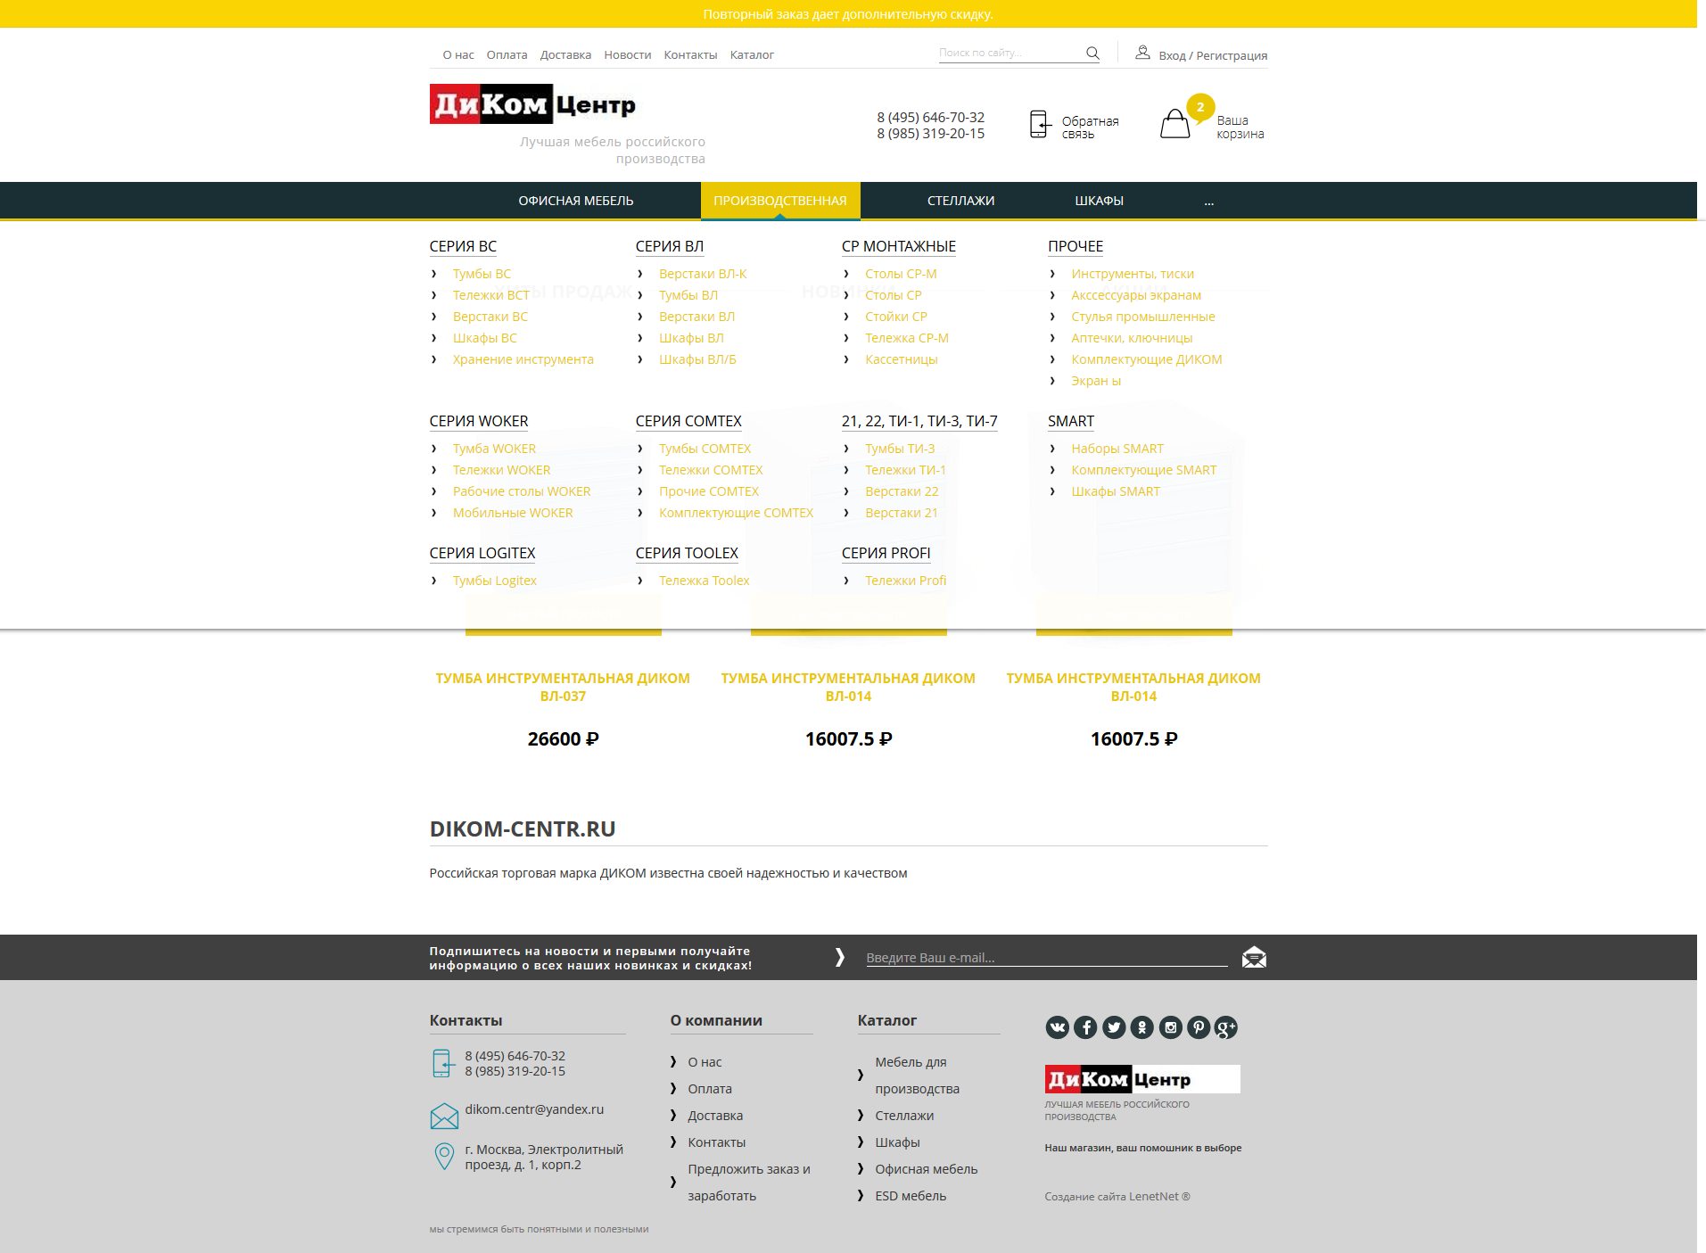Submit the newsletter envelope icon
Image resolution: width=1706 pixels, height=1253 pixels.
(x=1254, y=957)
